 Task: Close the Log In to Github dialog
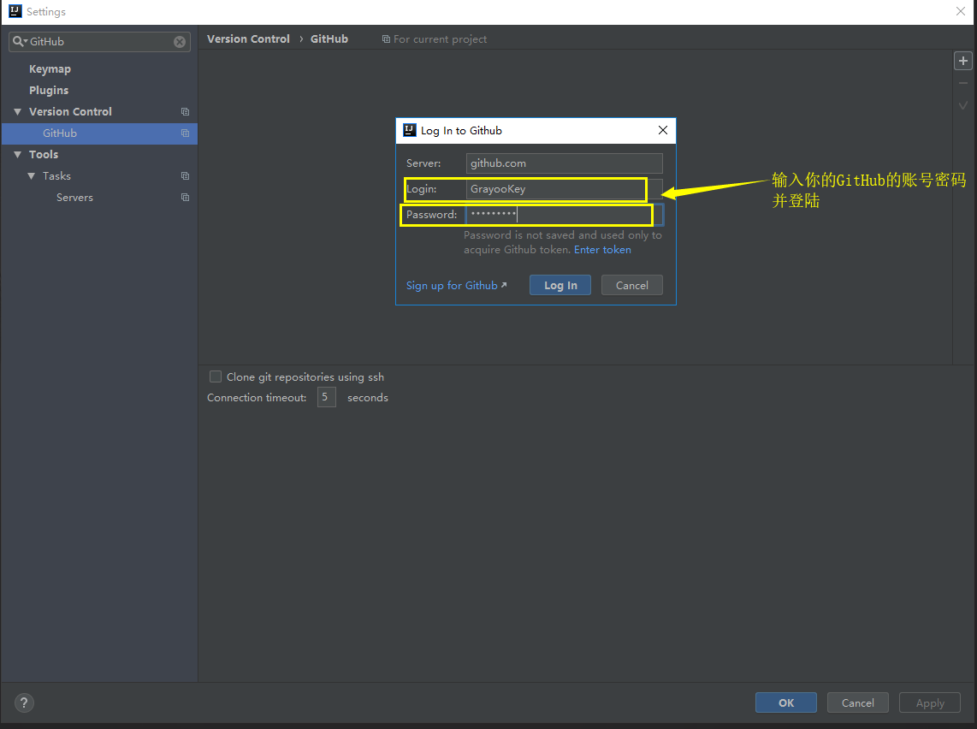(663, 130)
